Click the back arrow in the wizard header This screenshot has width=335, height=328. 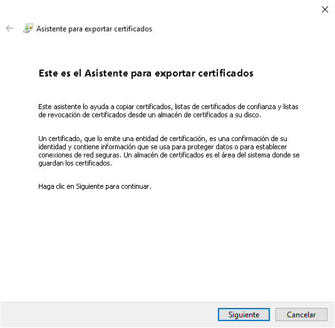pyautogui.click(x=9, y=28)
